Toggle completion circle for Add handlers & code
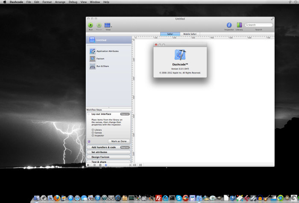 point(89,147)
